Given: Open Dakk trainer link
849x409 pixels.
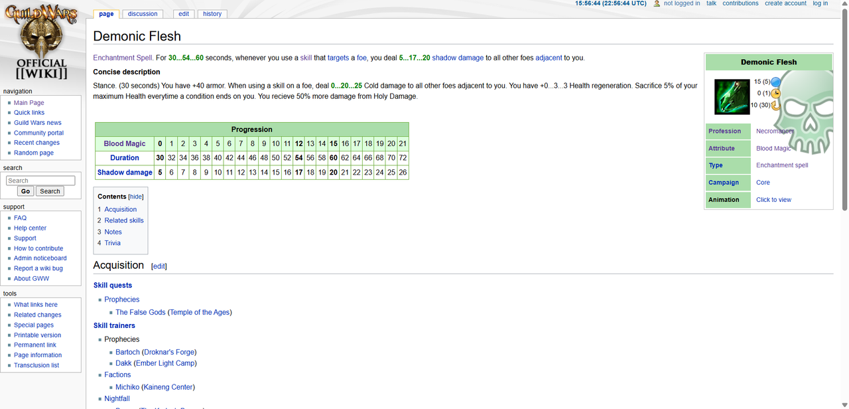Looking at the screenshot, I should point(123,363).
